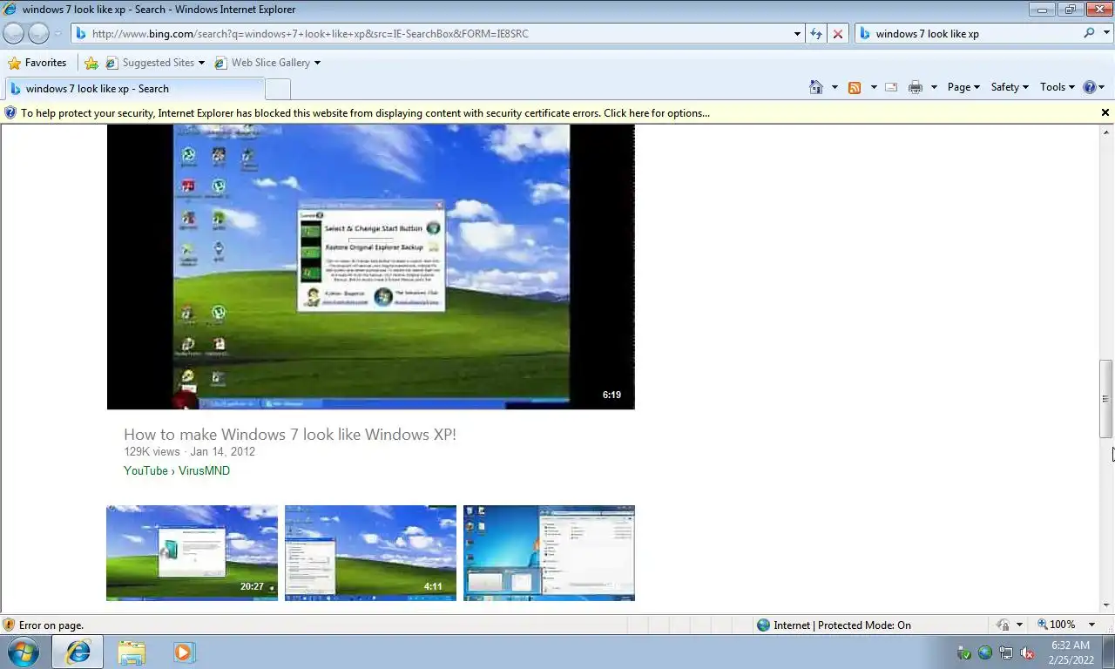Viewport: 1115px width, 669px height.
Task: Click the Error on page warning icon
Action: coord(9,625)
